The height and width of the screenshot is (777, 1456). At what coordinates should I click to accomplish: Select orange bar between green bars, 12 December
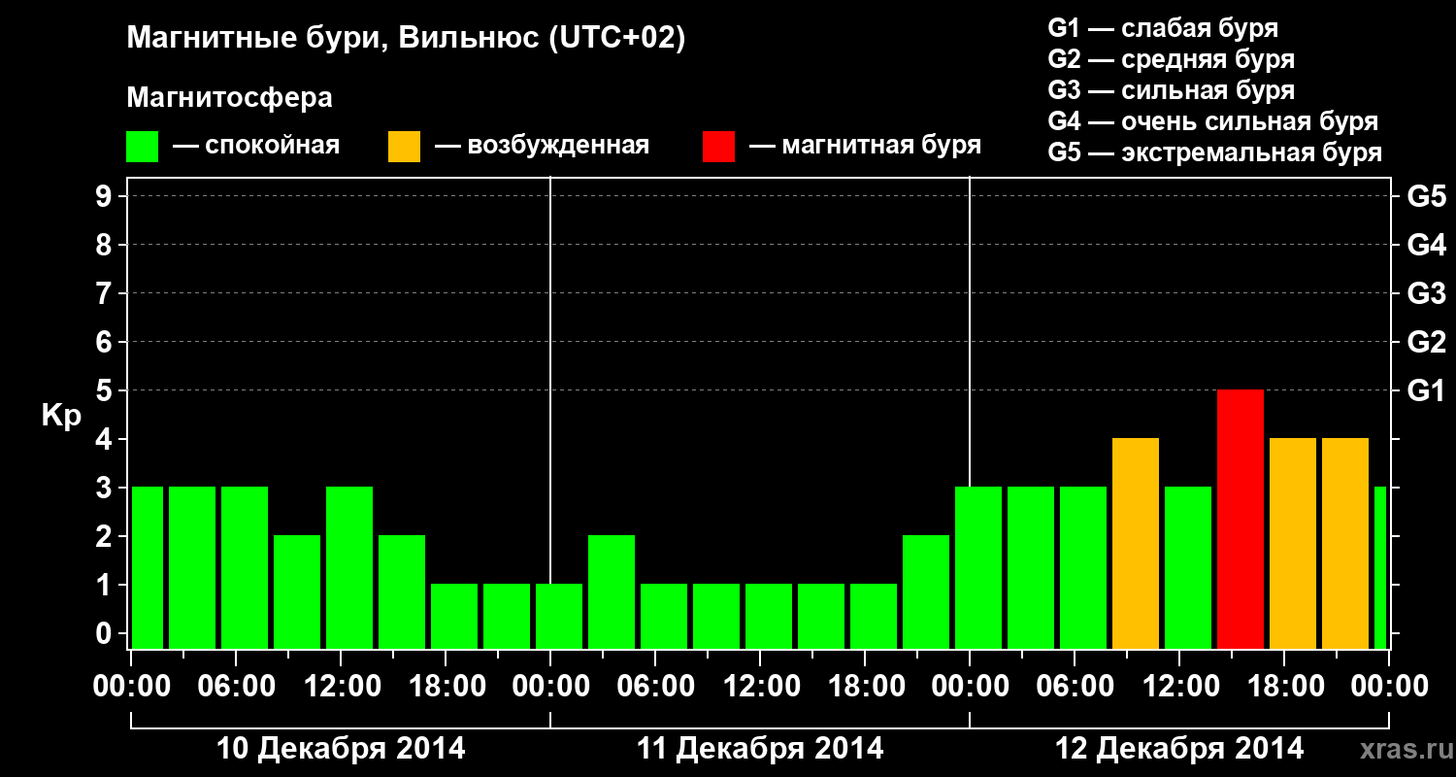1136,543
